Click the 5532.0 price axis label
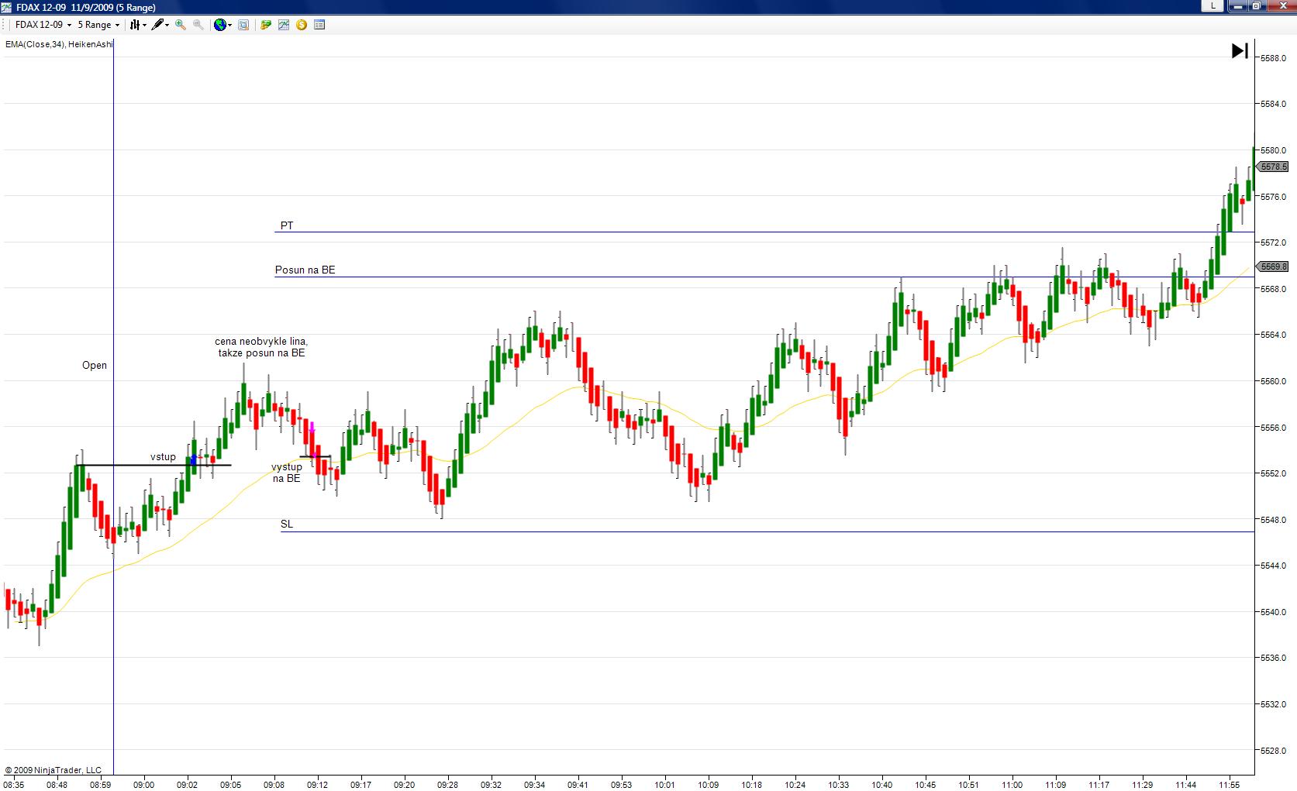 (1274, 704)
